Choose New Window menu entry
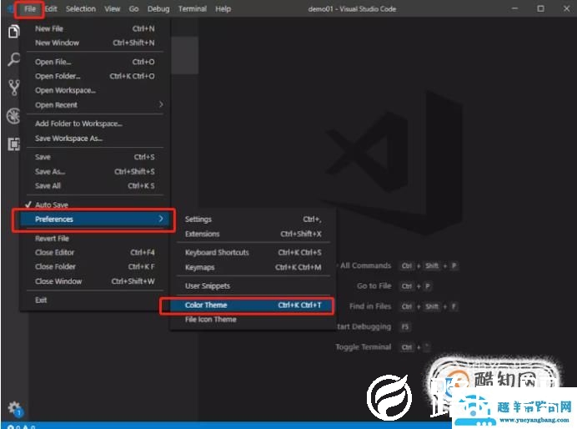Screen dimensions: 577x429 [x=95, y=43]
